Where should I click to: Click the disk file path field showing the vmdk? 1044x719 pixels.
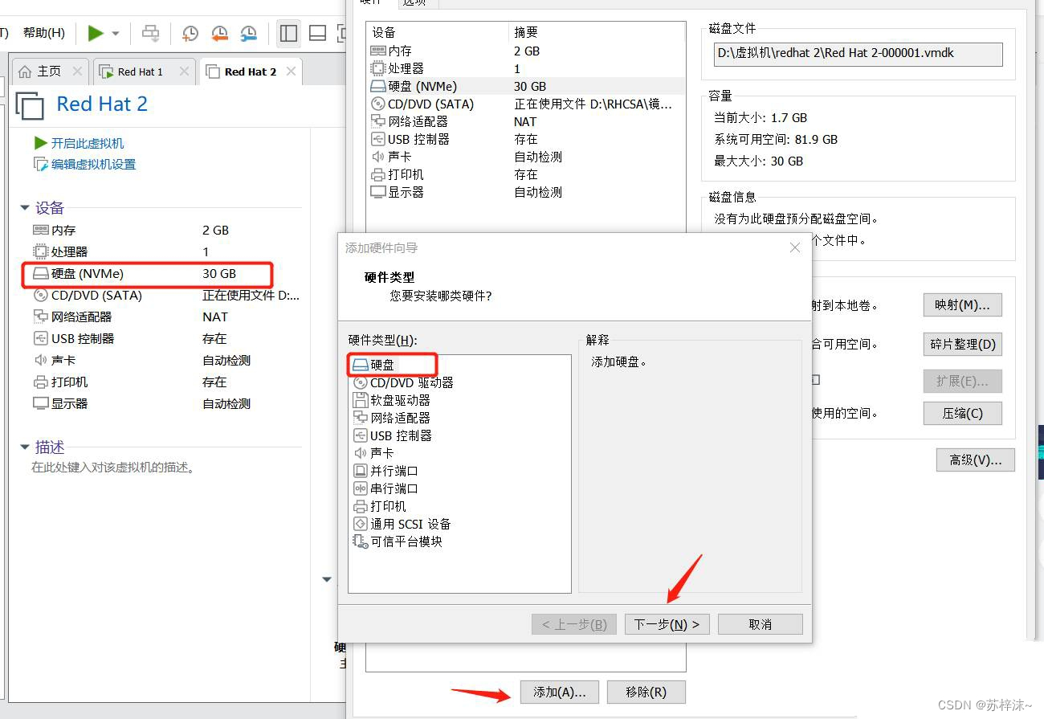pos(857,54)
